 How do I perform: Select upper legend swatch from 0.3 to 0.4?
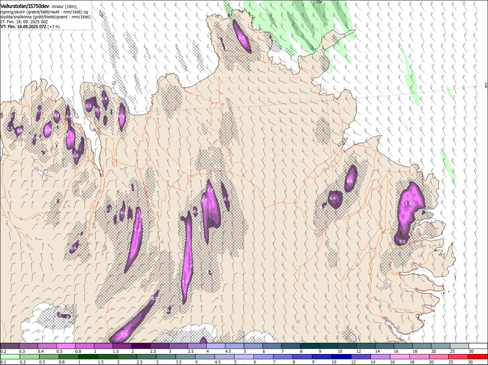click(28, 346)
